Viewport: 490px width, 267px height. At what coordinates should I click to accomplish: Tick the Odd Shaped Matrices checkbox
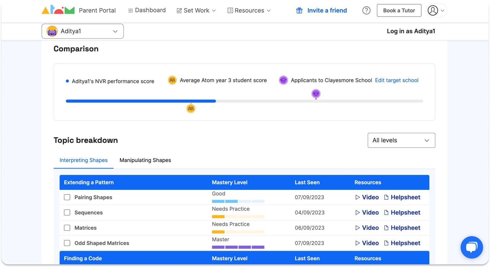67,243
